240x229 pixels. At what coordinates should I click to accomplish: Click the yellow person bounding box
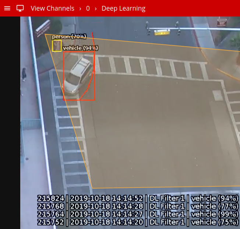pos(56,46)
